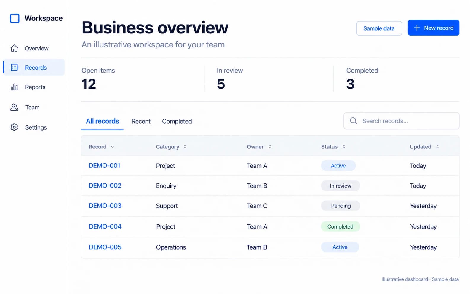
Task: Open record DEMO-001 link
Action: tap(104, 165)
